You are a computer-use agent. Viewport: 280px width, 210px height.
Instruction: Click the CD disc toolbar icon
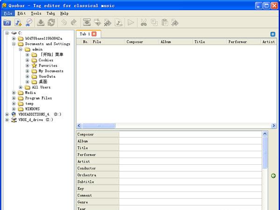click(x=29, y=22)
